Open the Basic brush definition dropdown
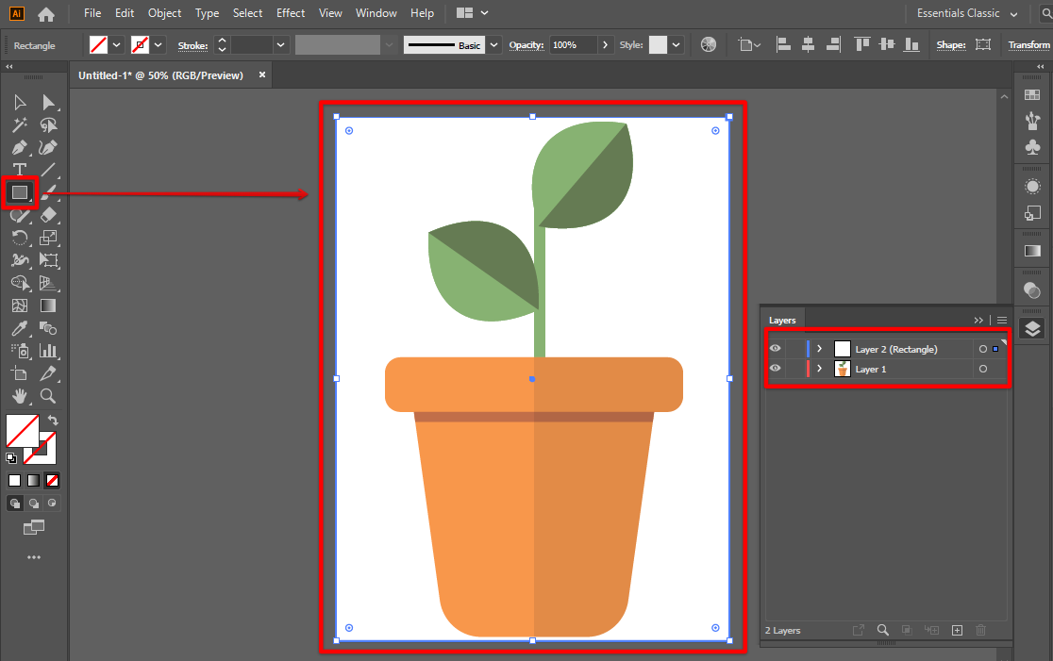 click(x=494, y=45)
